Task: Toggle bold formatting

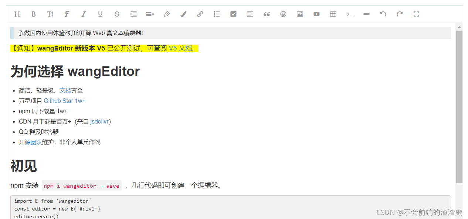Action: 34,14
